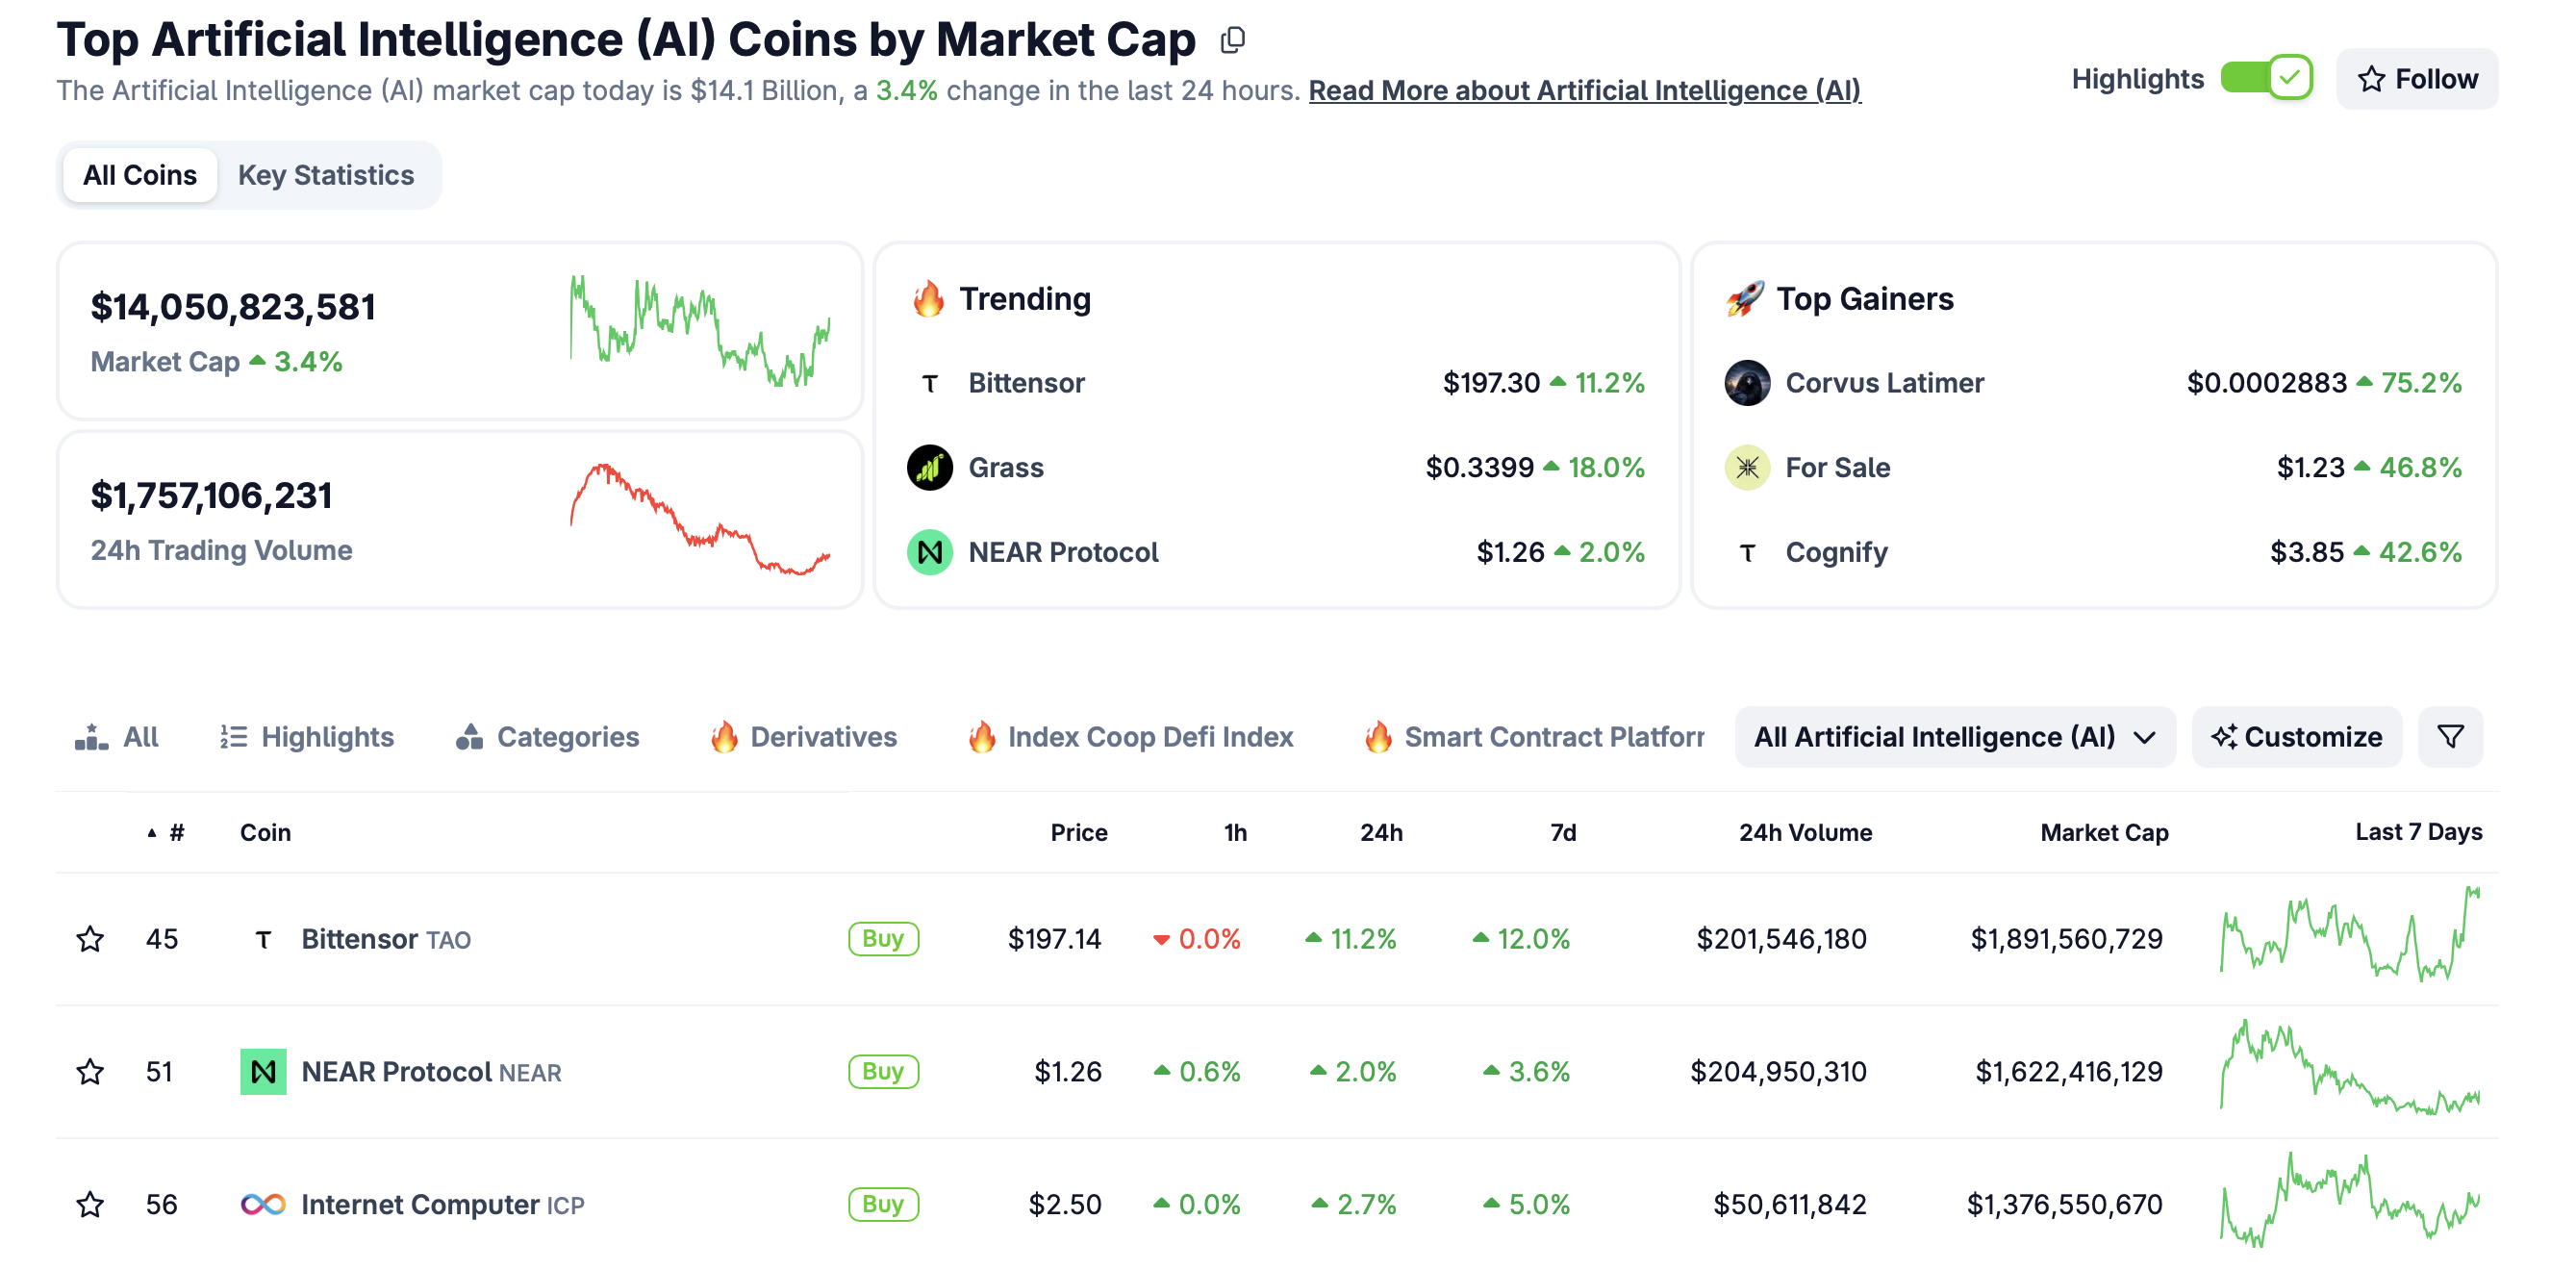This screenshot has width=2576, height=1270.
Task: Click the For Sale coin icon
Action: coord(1747,468)
